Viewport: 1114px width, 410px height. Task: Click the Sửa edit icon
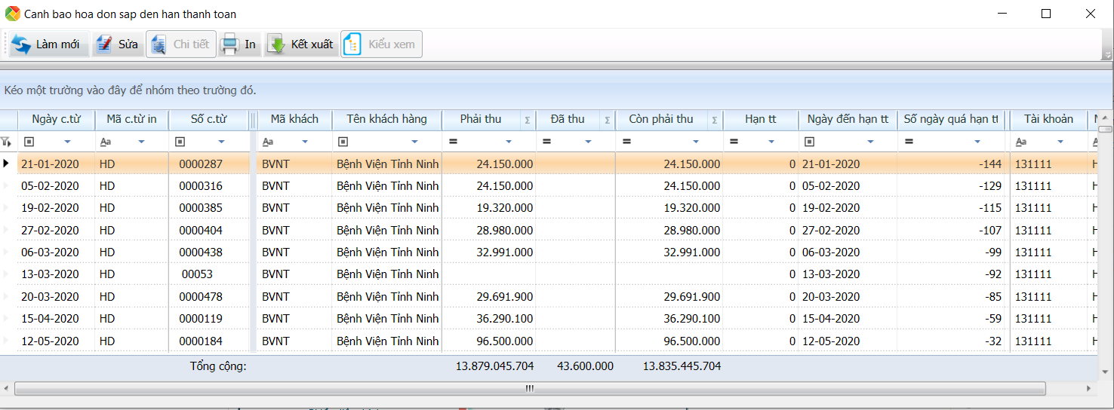[104, 44]
